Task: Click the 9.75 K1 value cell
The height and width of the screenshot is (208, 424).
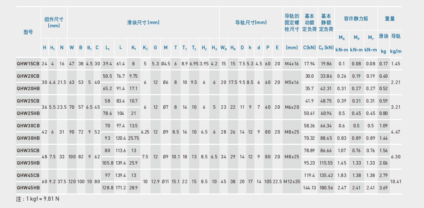Action: click(134, 76)
